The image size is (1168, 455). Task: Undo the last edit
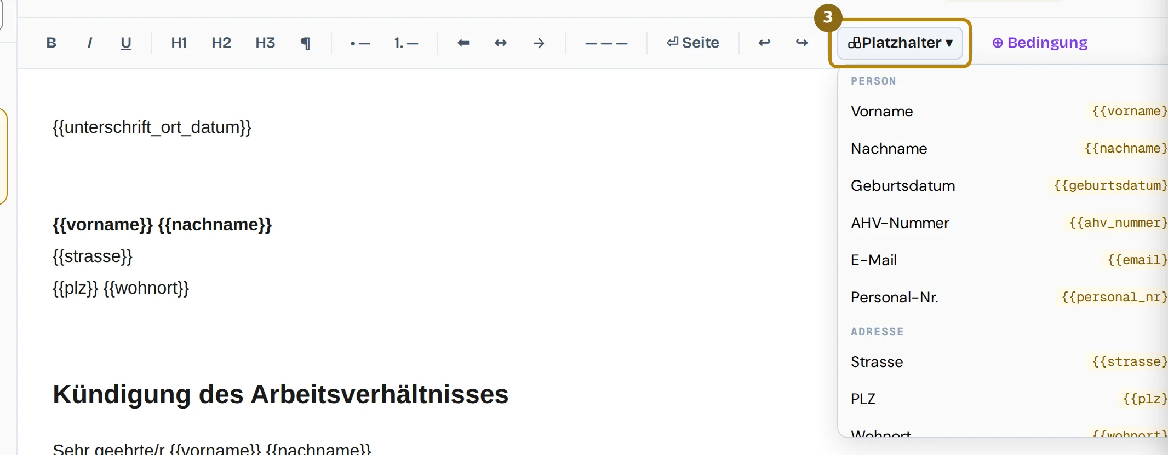click(x=764, y=43)
